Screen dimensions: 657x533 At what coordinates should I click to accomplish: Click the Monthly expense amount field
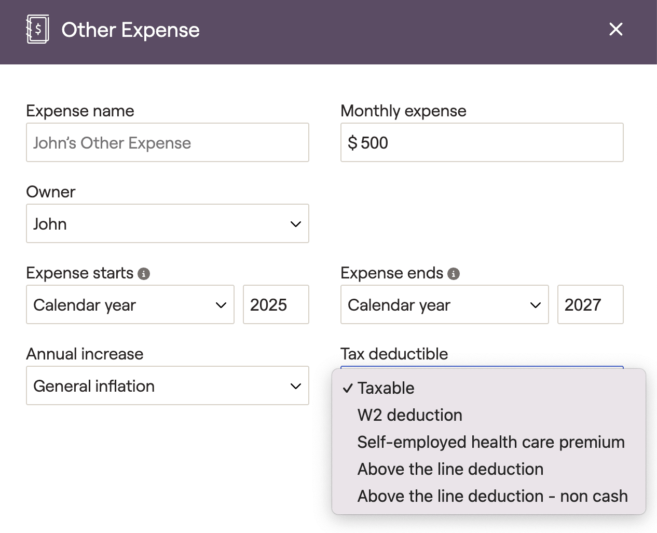(x=482, y=143)
